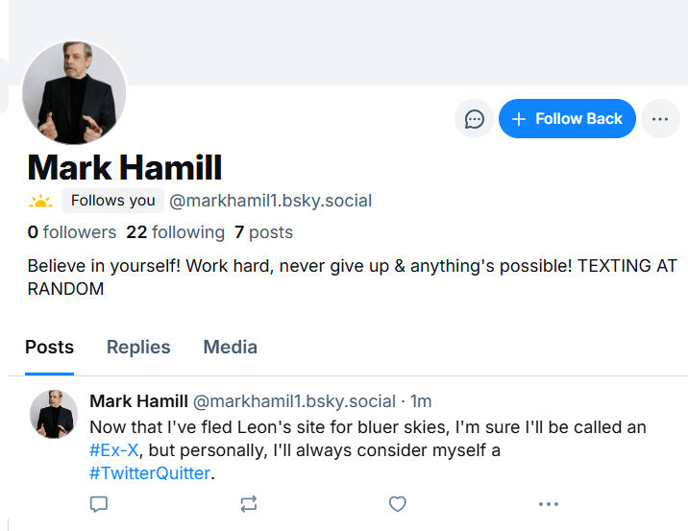688x531 pixels.
Task: Click the small avatar on the post
Action: (54, 415)
